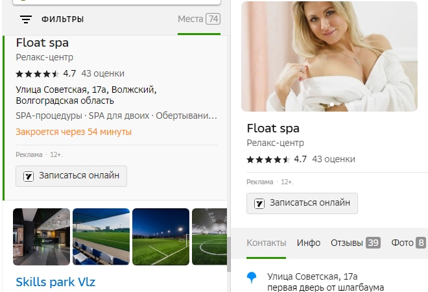Open first Skills park lobby thumbnail
Screen dimensions: 428x292
pyautogui.click(x=42, y=237)
